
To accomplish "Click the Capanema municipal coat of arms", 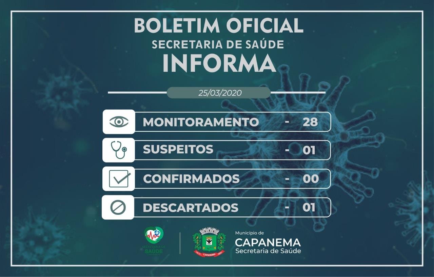I will click(209, 242).
